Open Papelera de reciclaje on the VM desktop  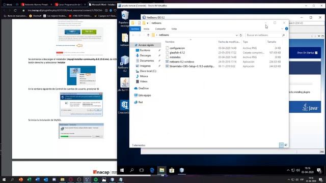point(125,19)
